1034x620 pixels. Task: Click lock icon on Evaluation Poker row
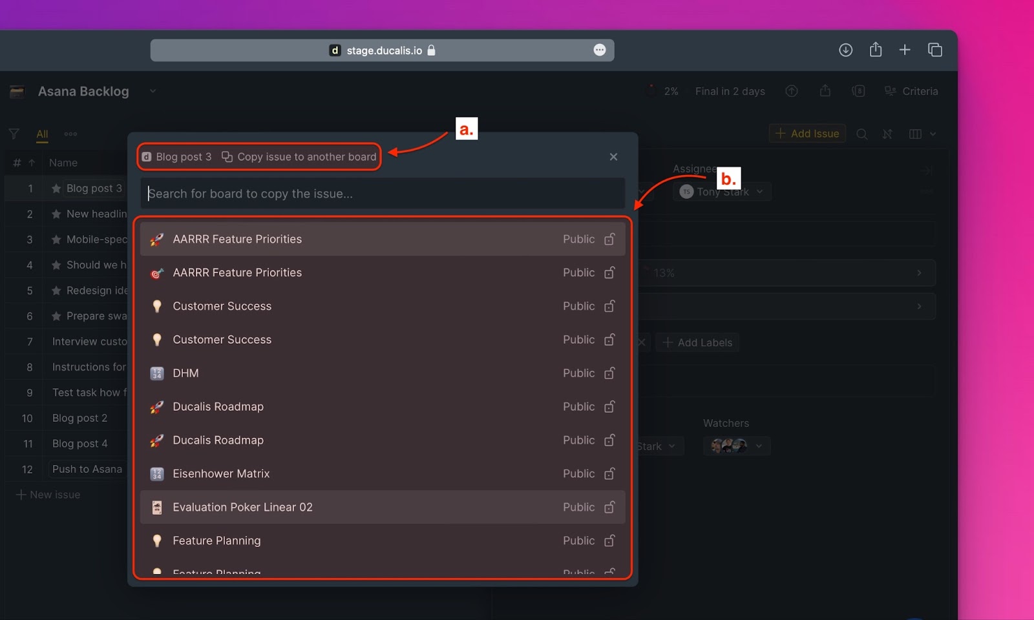[609, 507]
